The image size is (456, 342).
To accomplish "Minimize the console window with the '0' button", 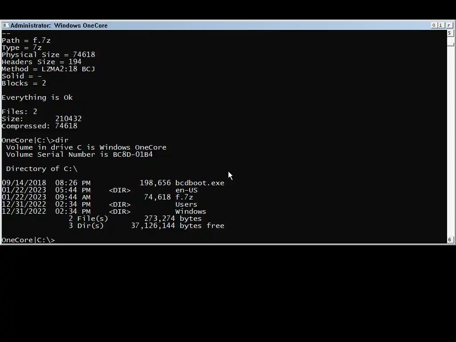I will pyautogui.click(x=434, y=25).
